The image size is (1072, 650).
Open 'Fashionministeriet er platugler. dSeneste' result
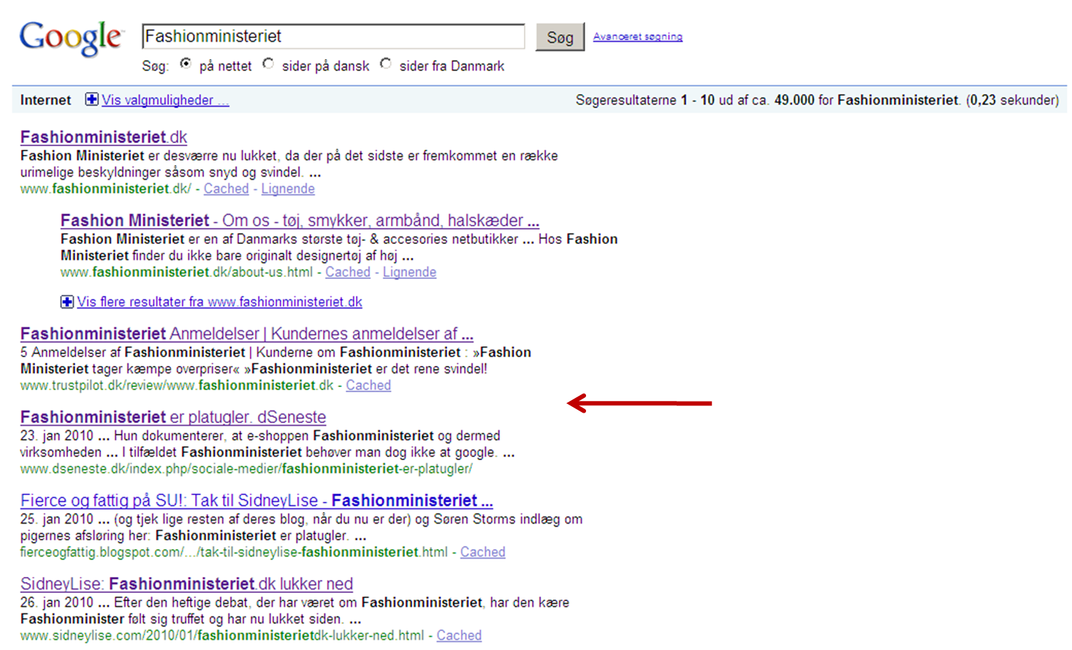coord(173,417)
